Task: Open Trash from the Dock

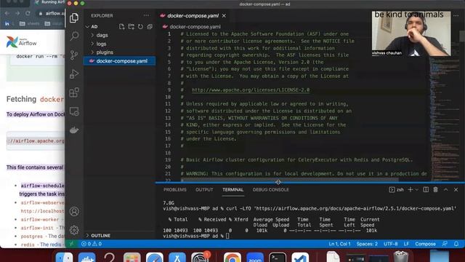Action: coord(400,257)
